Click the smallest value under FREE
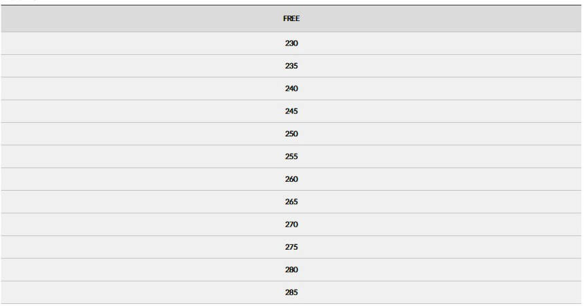Viewport: 584px width, 306px height. coord(291,43)
